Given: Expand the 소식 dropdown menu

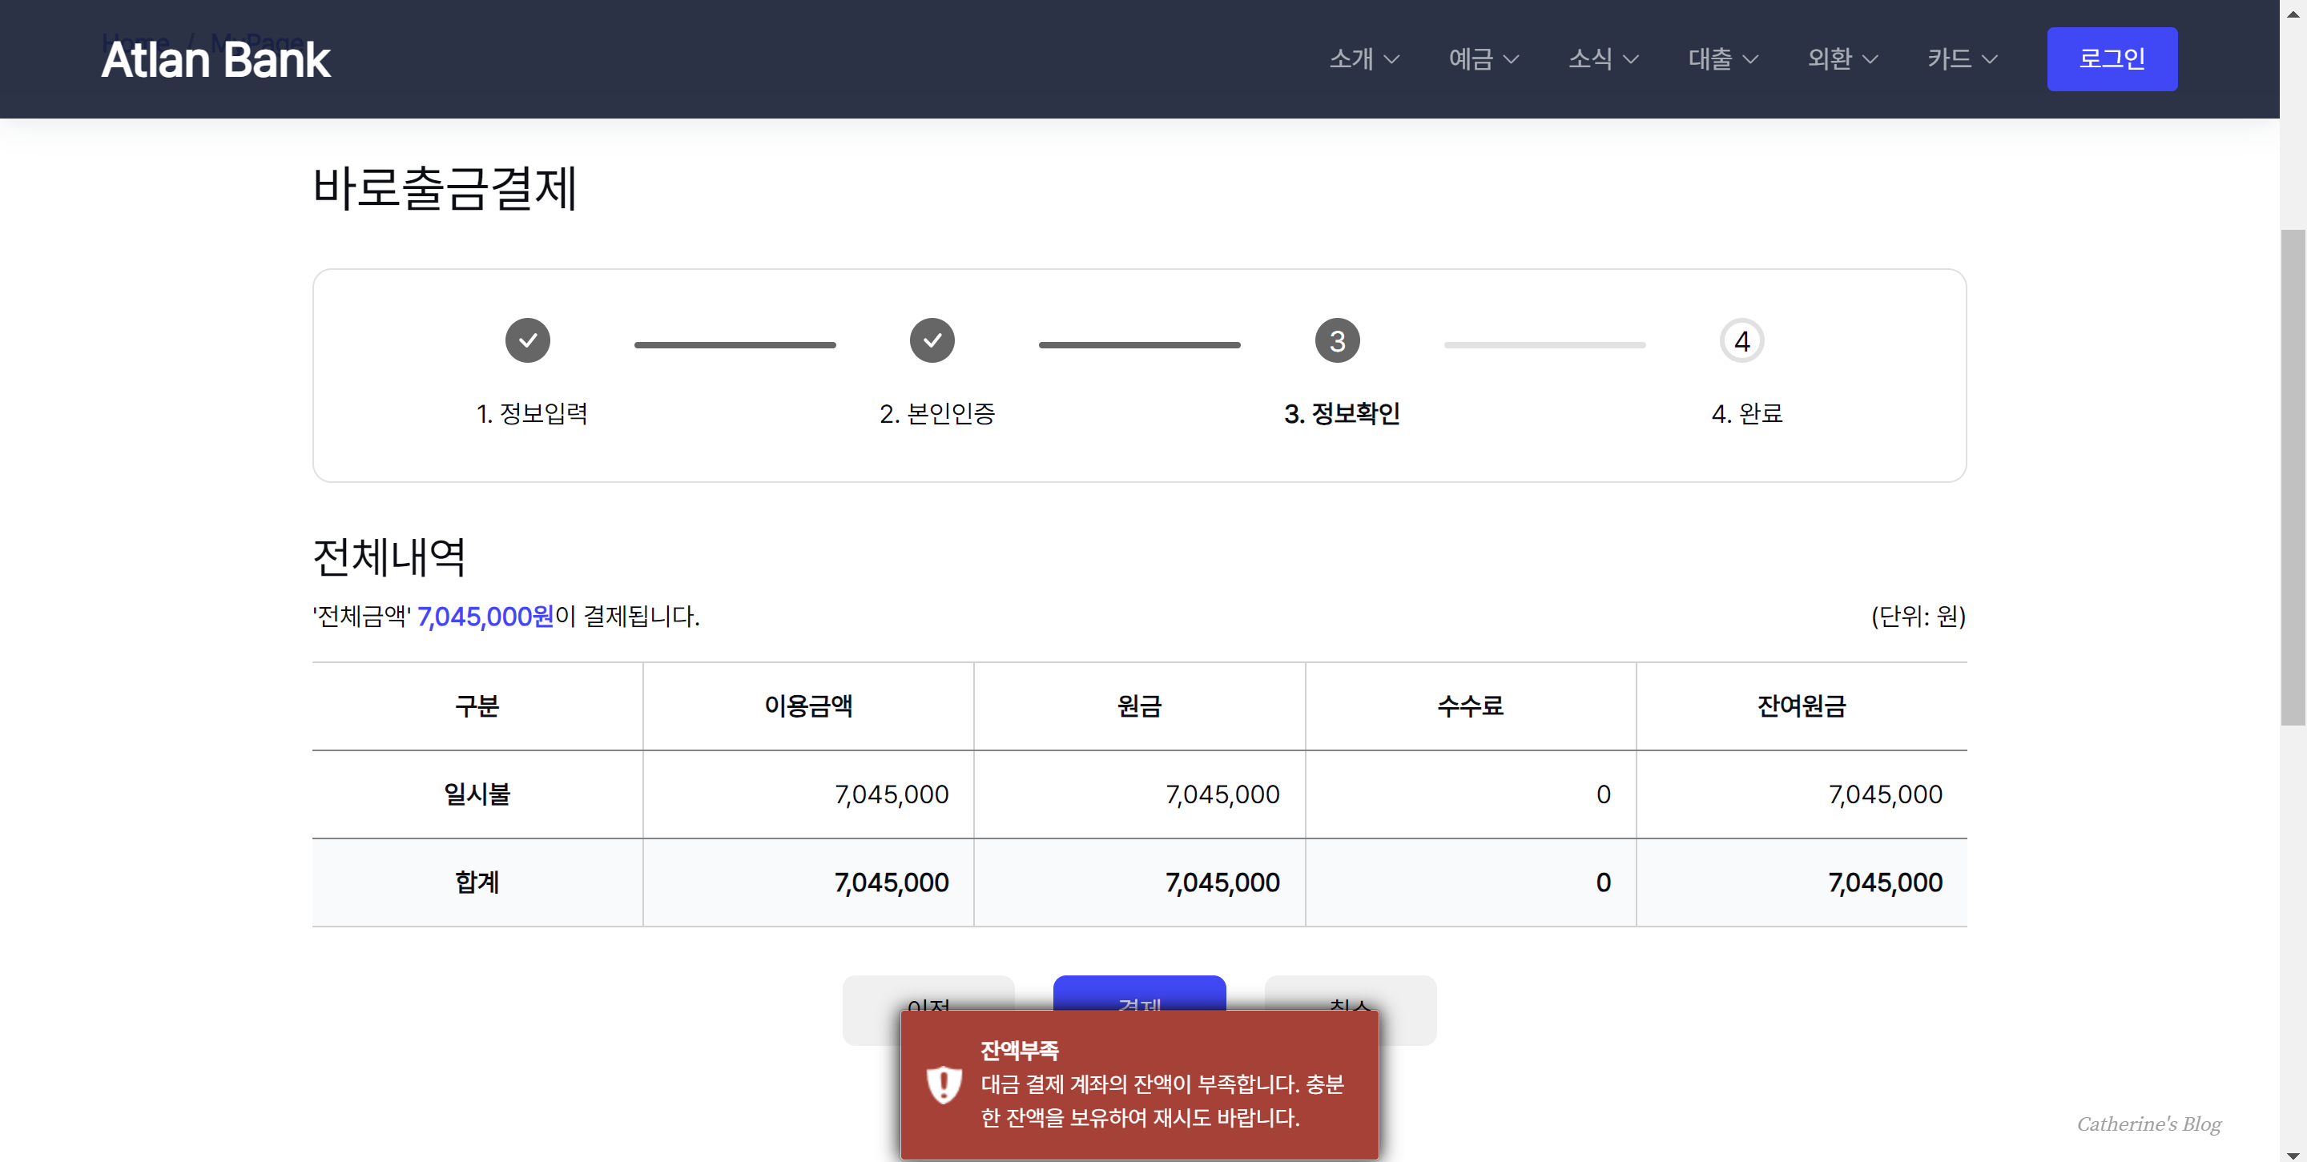Looking at the screenshot, I should [x=1602, y=59].
